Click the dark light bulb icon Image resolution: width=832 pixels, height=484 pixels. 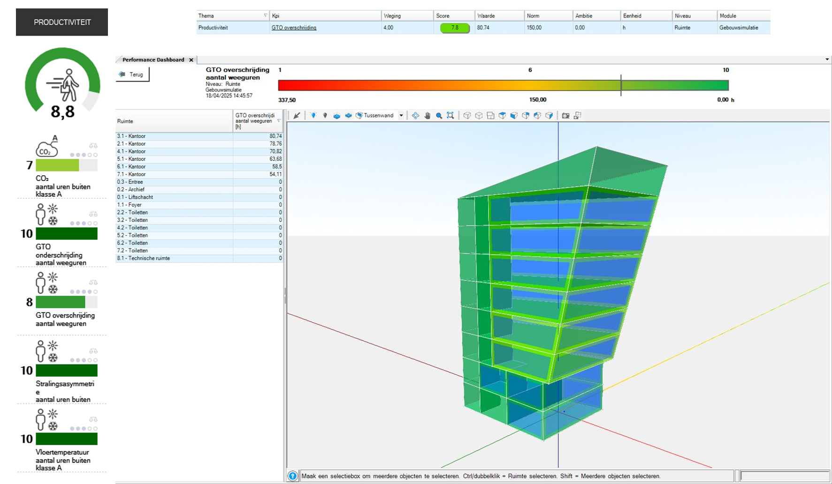pyautogui.click(x=325, y=116)
